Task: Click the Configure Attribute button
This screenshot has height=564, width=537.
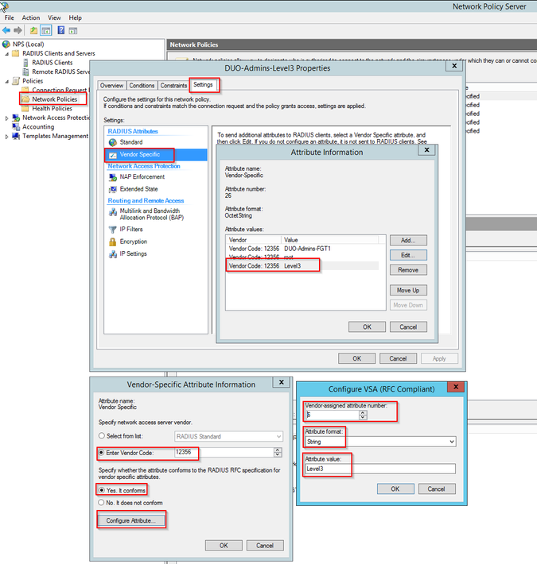Action: pos(131,520)
